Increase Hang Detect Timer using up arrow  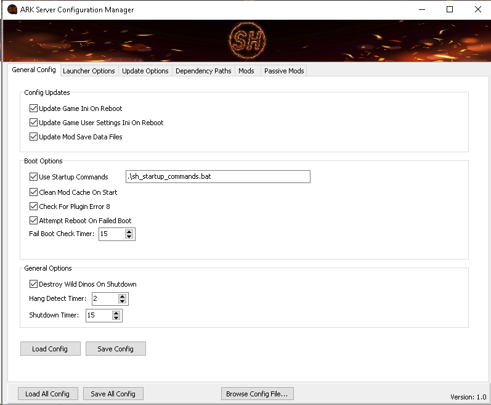pos(122,296)
